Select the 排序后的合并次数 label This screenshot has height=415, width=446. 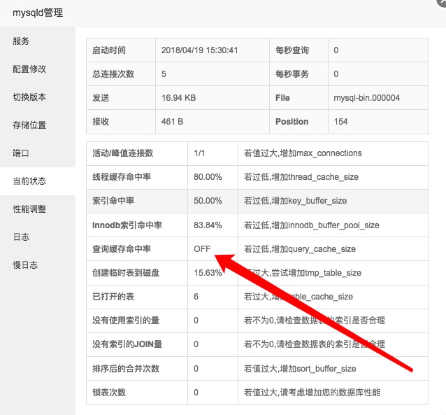(126, 369)
